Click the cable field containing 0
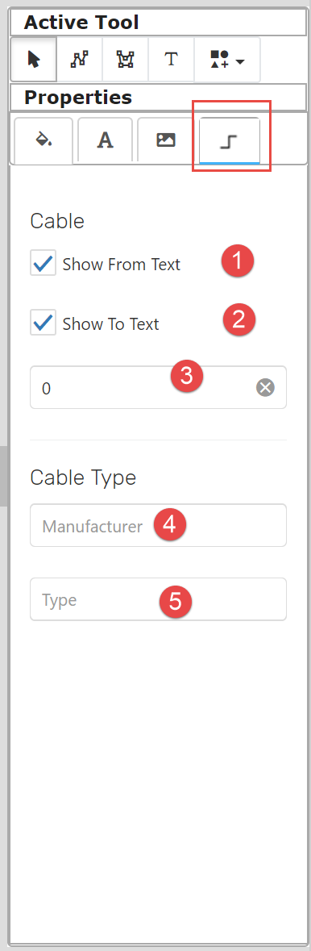Image resolution: width=311 pixels, height=951 pixels. (158, 387)
